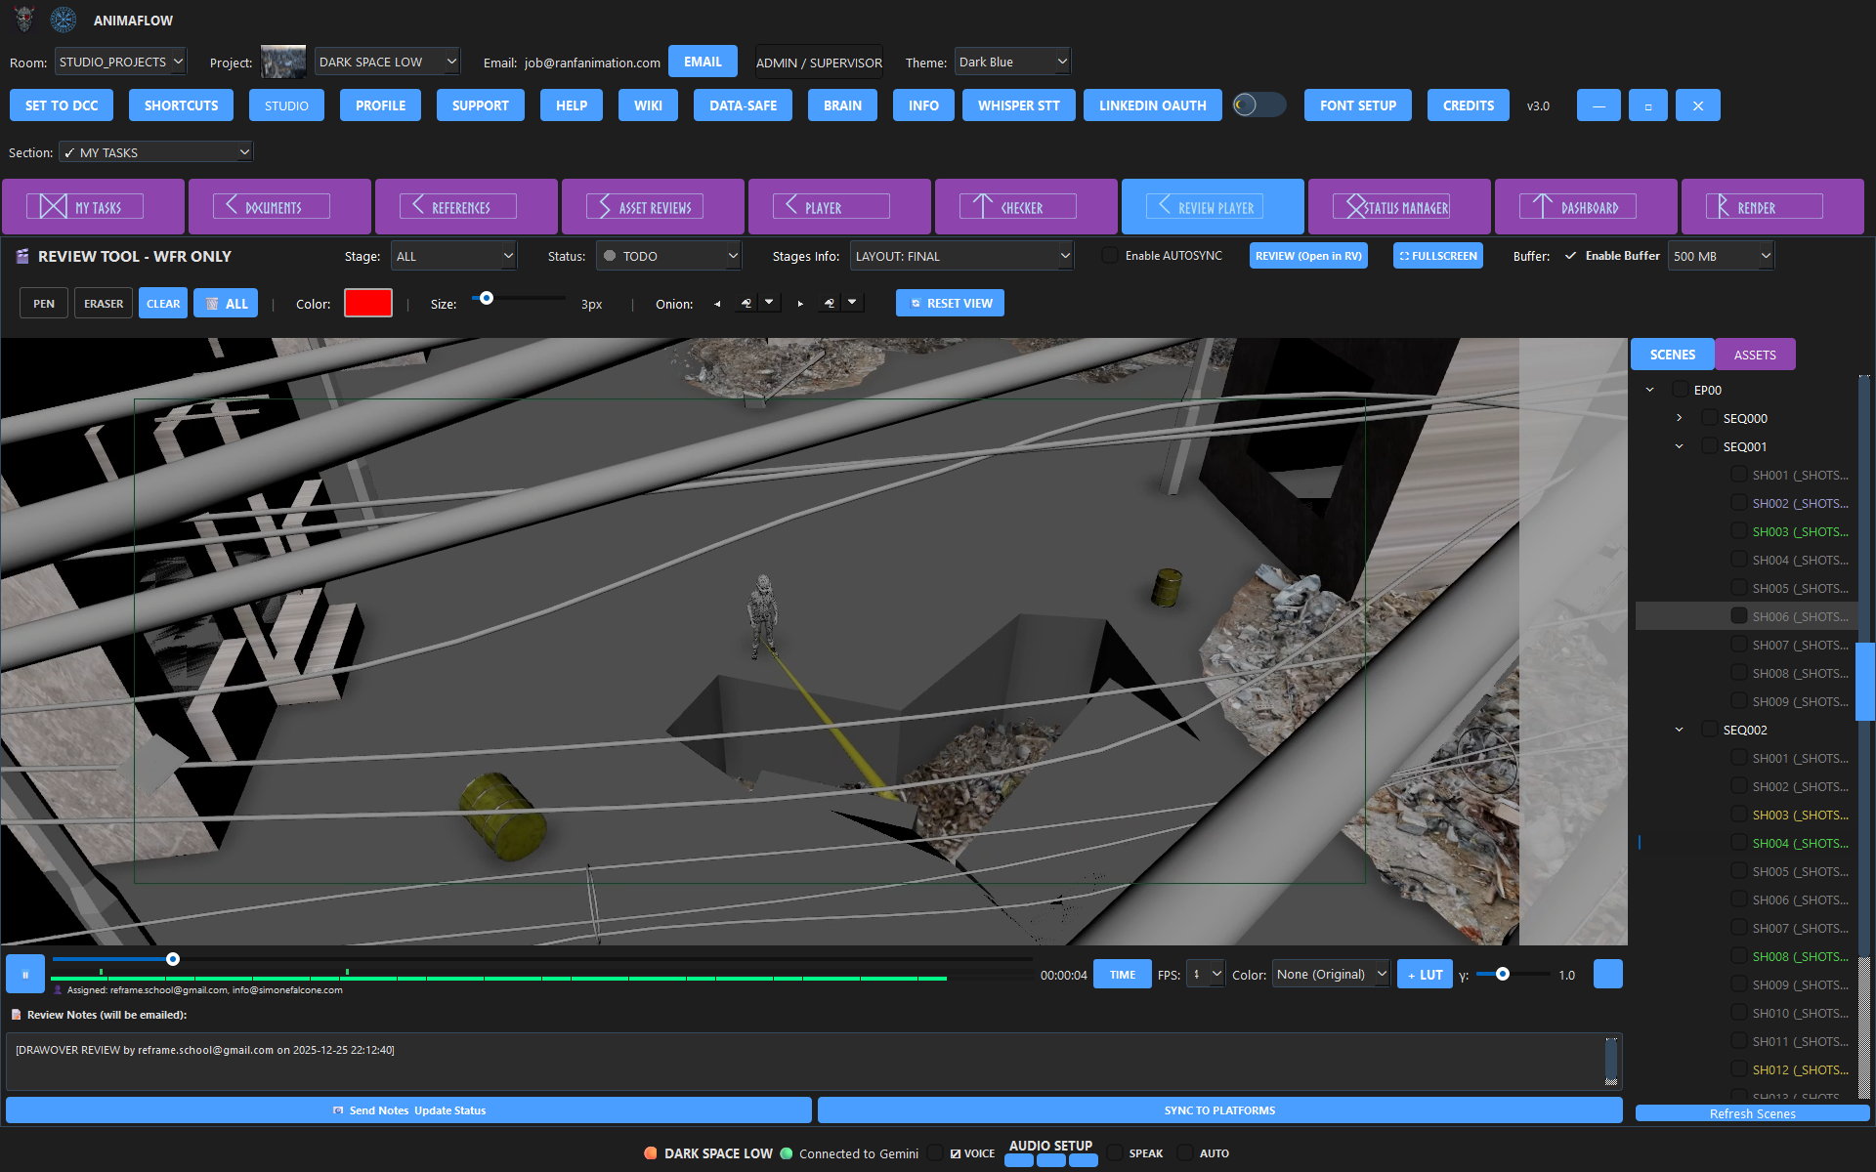This screenshot has width=1876, height=1172.
Task: Click the onion previous frame arrow
Action: [x=717, y=304]
